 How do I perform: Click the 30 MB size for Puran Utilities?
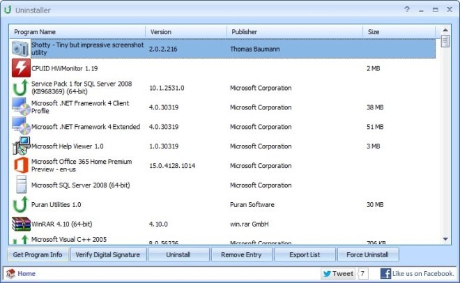pos(375,204)
